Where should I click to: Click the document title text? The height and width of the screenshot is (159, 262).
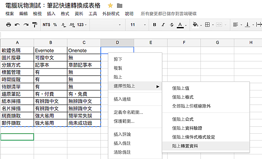[53, 6]
